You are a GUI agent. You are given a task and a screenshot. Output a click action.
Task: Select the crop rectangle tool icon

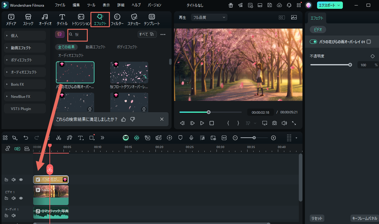click(x=92, y=138)
